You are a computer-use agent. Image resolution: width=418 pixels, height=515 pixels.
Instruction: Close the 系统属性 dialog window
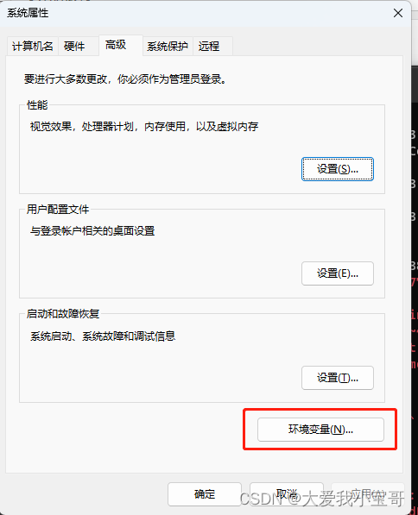click(398, 13)
